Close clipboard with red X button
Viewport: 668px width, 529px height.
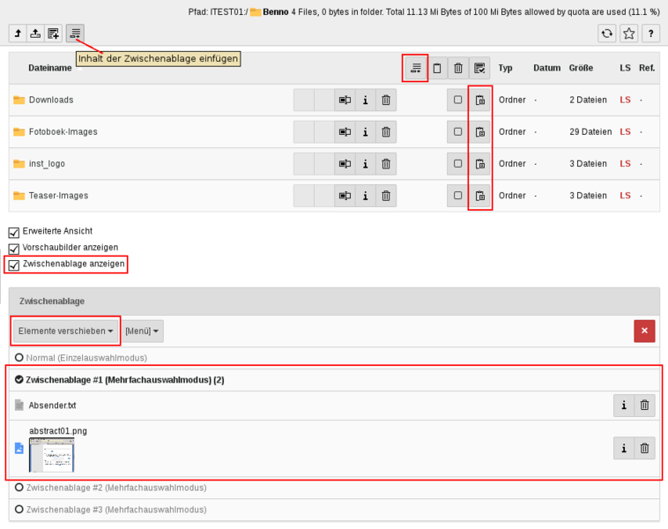644,332
